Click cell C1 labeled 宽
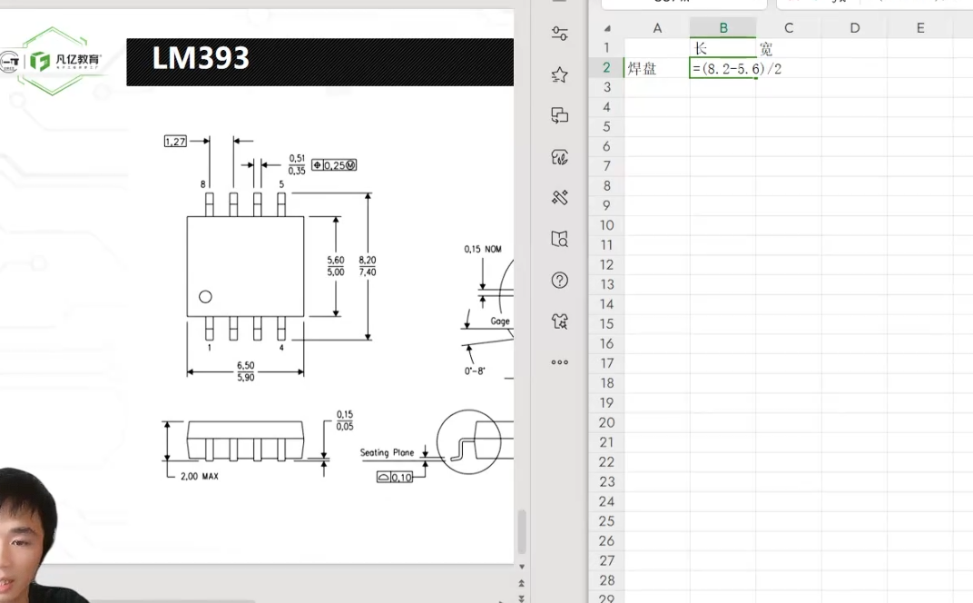The width and height of the screenshot is (973, 603). click(788, 48)
